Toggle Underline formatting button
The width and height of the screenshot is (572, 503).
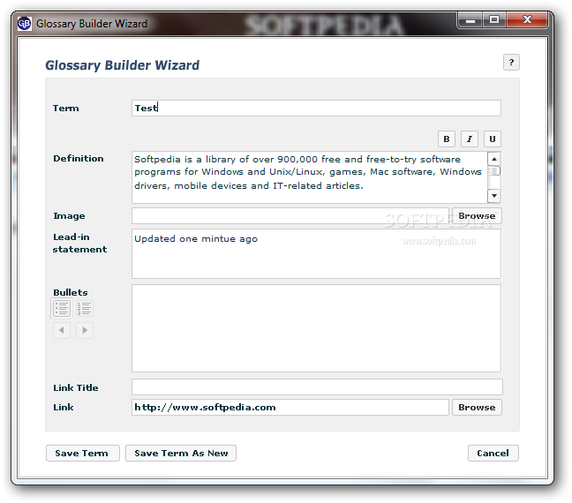(x=492, y=139)
